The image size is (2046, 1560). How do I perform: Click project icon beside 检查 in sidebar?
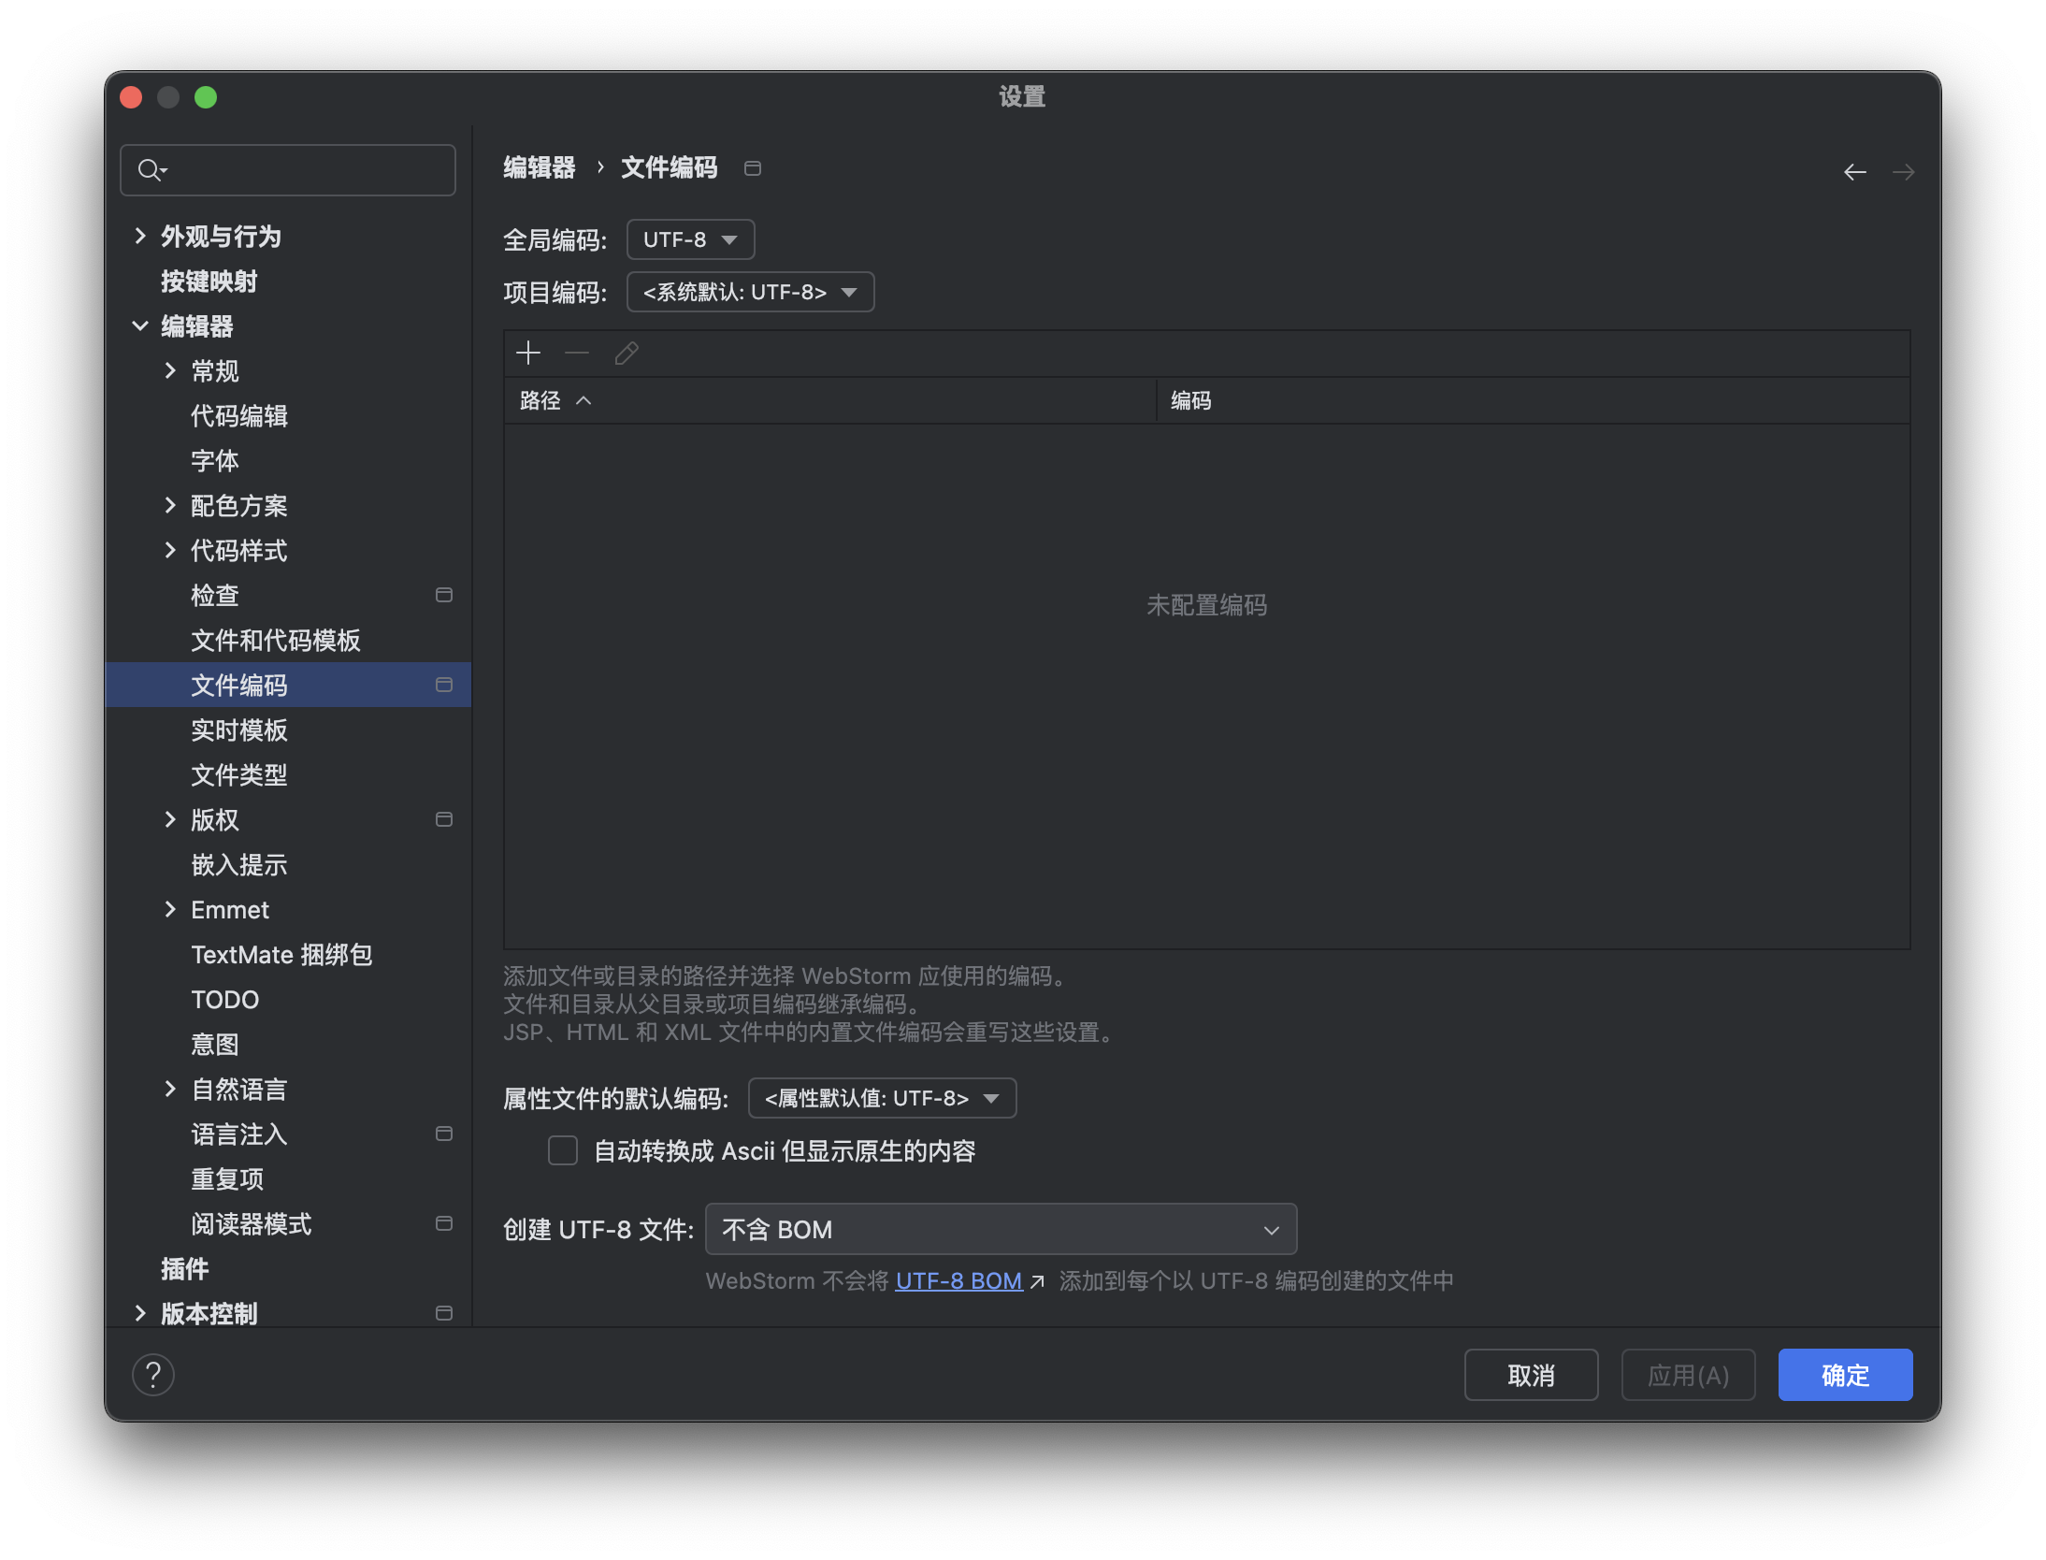[444, 595]
